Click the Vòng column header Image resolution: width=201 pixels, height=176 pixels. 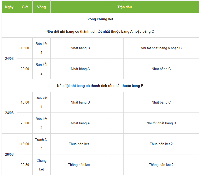[x=41, y=7]
